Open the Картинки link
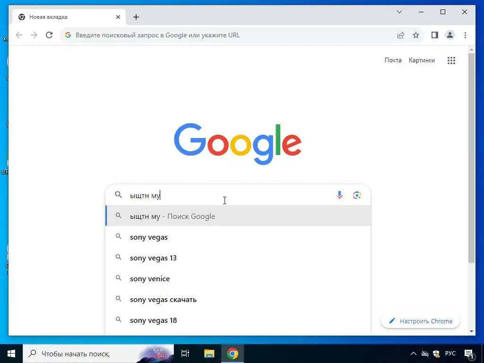The image size is (484, 363). pos(422,60)
